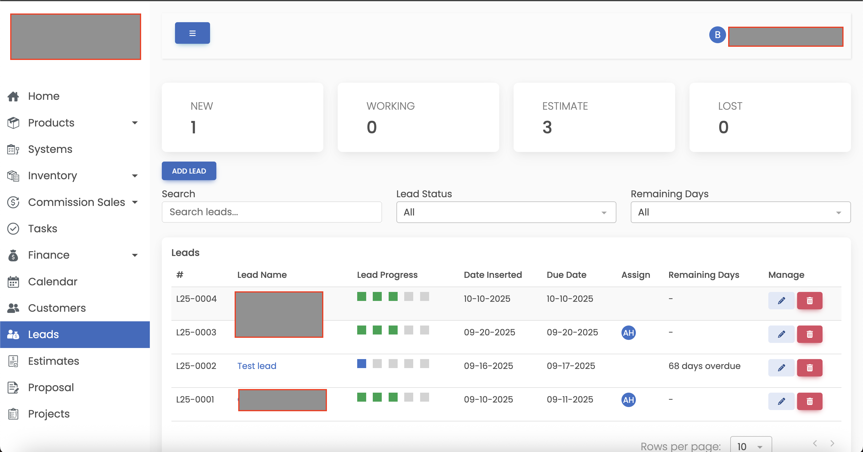Viewport: 863px width, 452px height.
Task: Select the Customers people icon
Action: tap(13, 308)
